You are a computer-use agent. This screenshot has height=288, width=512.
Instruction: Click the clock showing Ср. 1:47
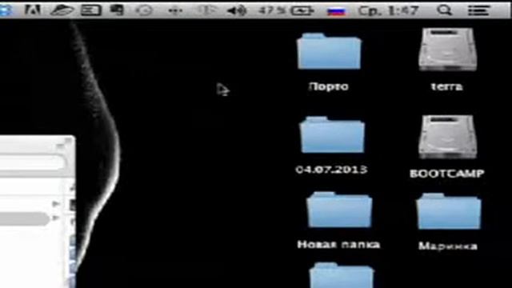(x=388, y=10)
